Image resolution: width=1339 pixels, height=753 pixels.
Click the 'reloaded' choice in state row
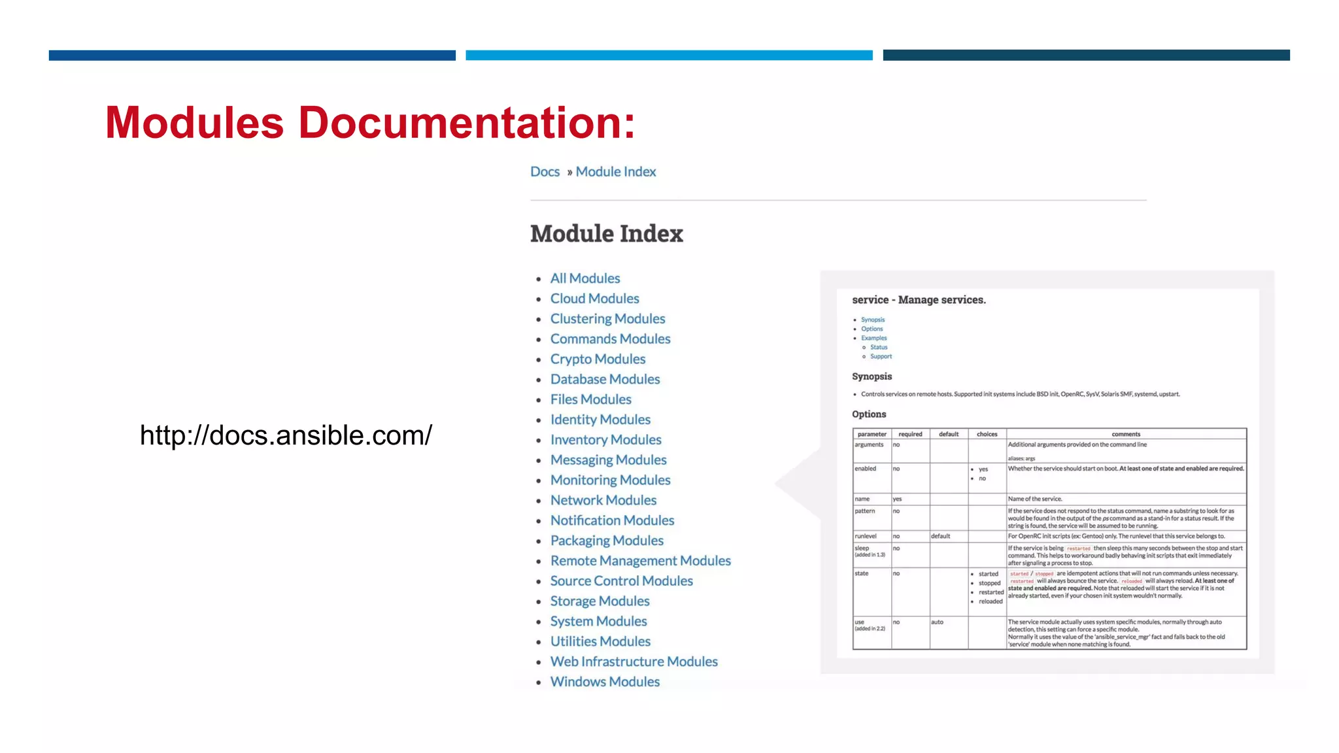[991, 601]
